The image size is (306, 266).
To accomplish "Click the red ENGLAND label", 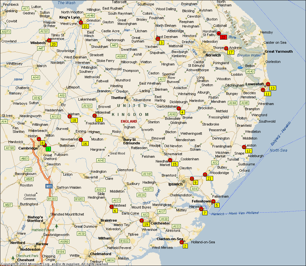I will point(129,121).
